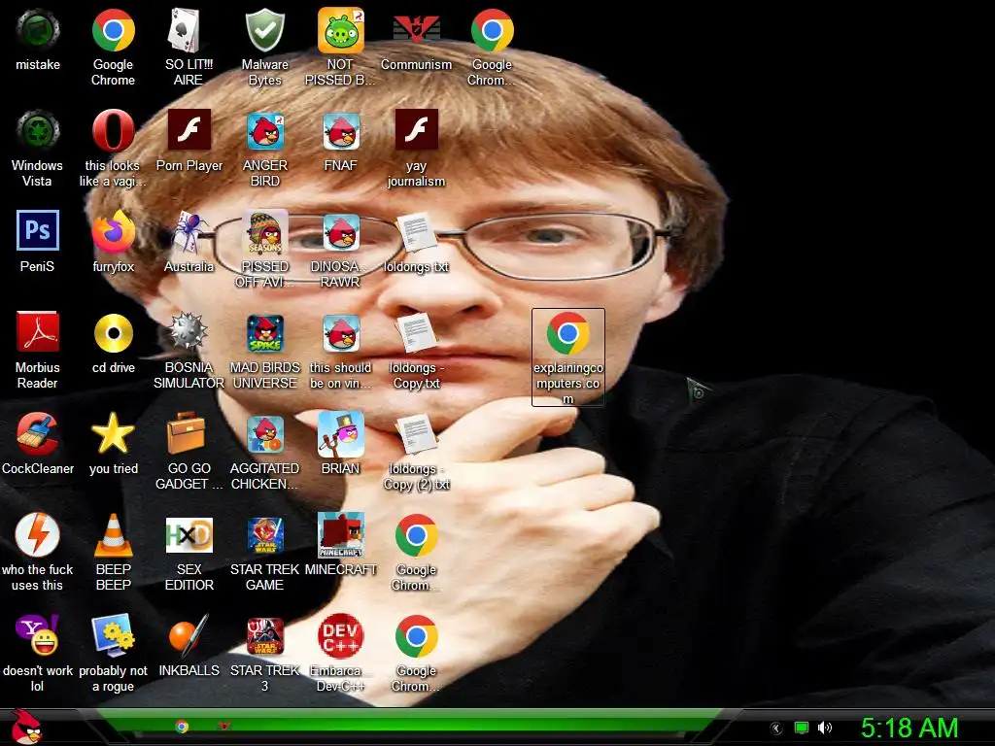This screenshot has height=746, width=995.
Task: Open the orange lightning bolt desktop icon
Action: click(38, 536)
